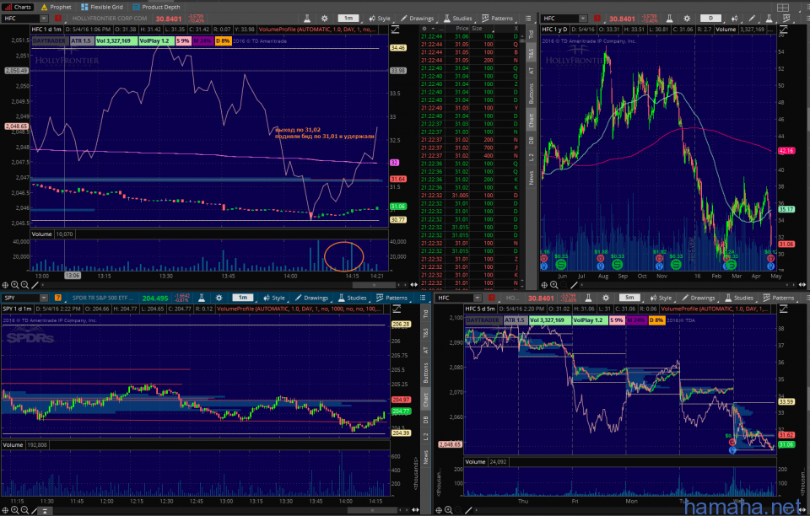810x516 pixels.
Task: Open the chart grid layout selector
Action: point(783,8)
